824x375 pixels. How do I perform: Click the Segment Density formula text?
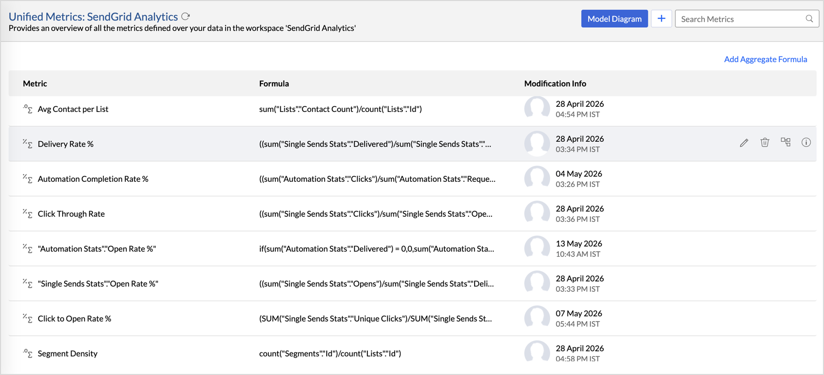coord(330,353)
